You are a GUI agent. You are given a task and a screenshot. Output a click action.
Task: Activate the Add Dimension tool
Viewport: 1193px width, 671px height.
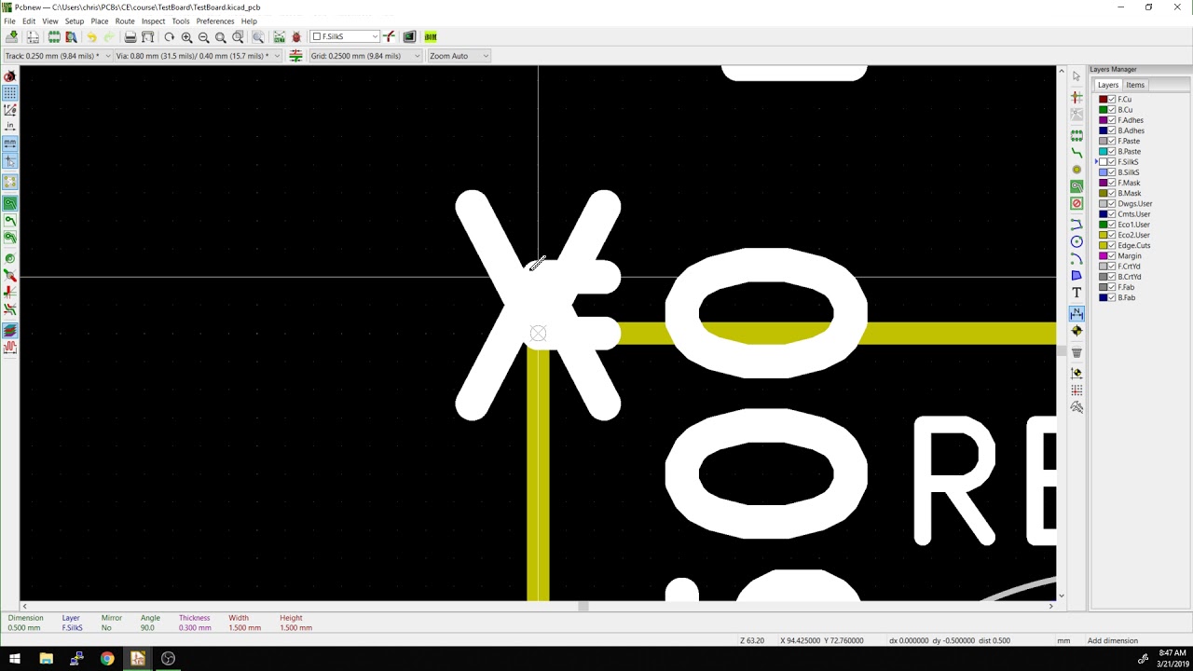coord(1076,313)
